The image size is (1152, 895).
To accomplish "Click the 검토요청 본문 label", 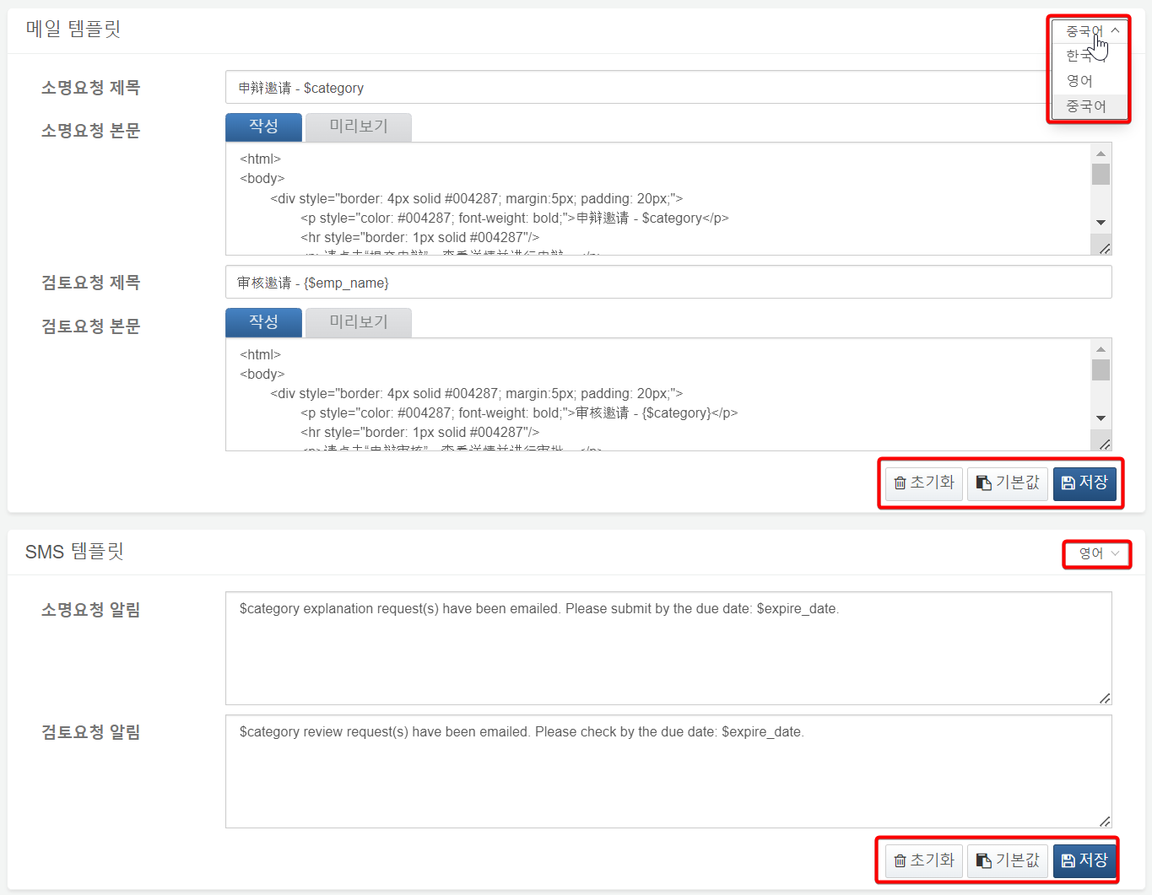I will coord(91,326).
